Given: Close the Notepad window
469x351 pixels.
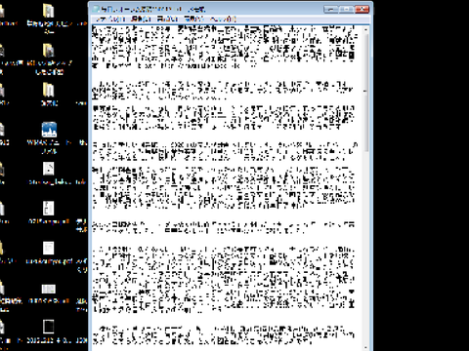Looking at the screenshot, I should pos(362,9).
